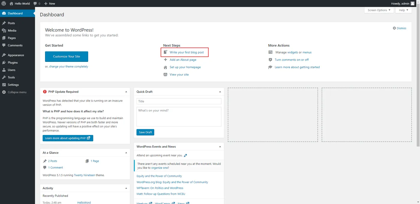Click the Customize Your Site button
Image resolution: width=420 pixels, height=204 pixels.
tap(67, 56)
